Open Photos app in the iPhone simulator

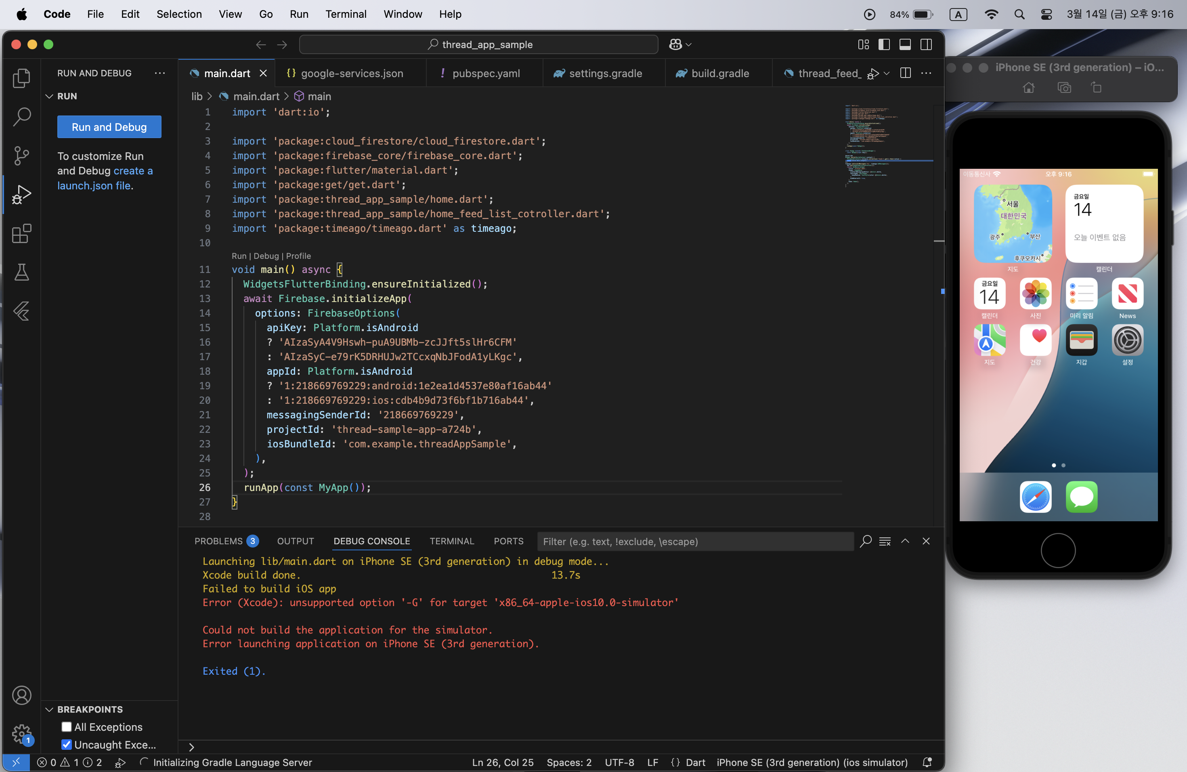1035,294
